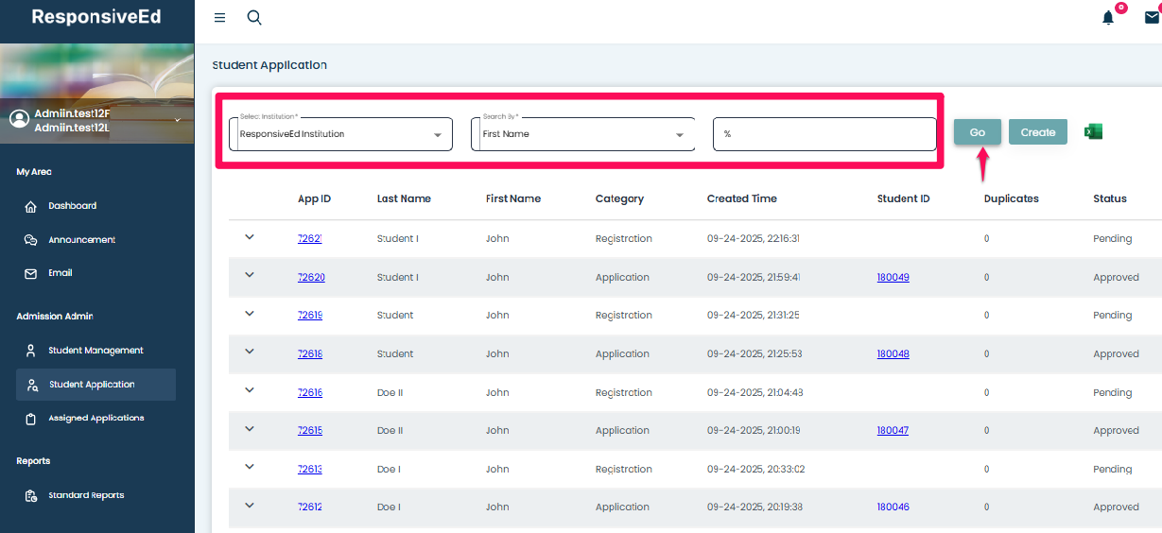
Task: Click the Assigned Applications sidebar icon
Action: coord(31,419)
